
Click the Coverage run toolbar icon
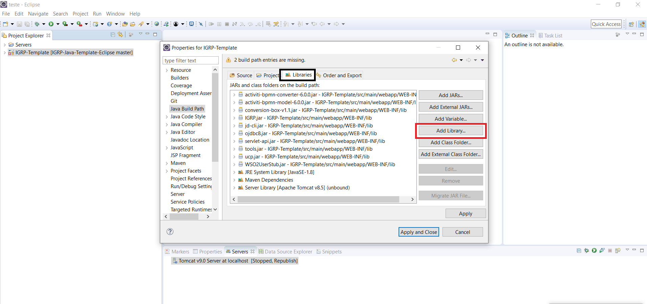point(65,24)
